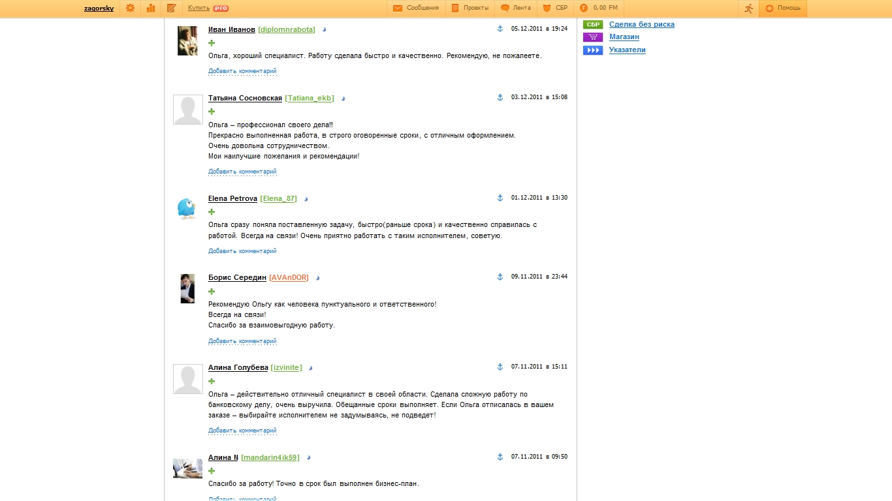Screen dimensions: 892x501
Task: Click the small blue icon after Elena_87
Action: 306,199
